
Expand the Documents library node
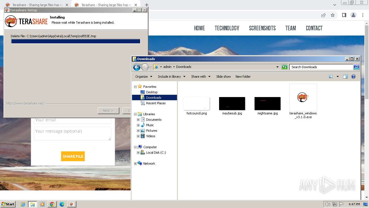click(x=138, y=120)
